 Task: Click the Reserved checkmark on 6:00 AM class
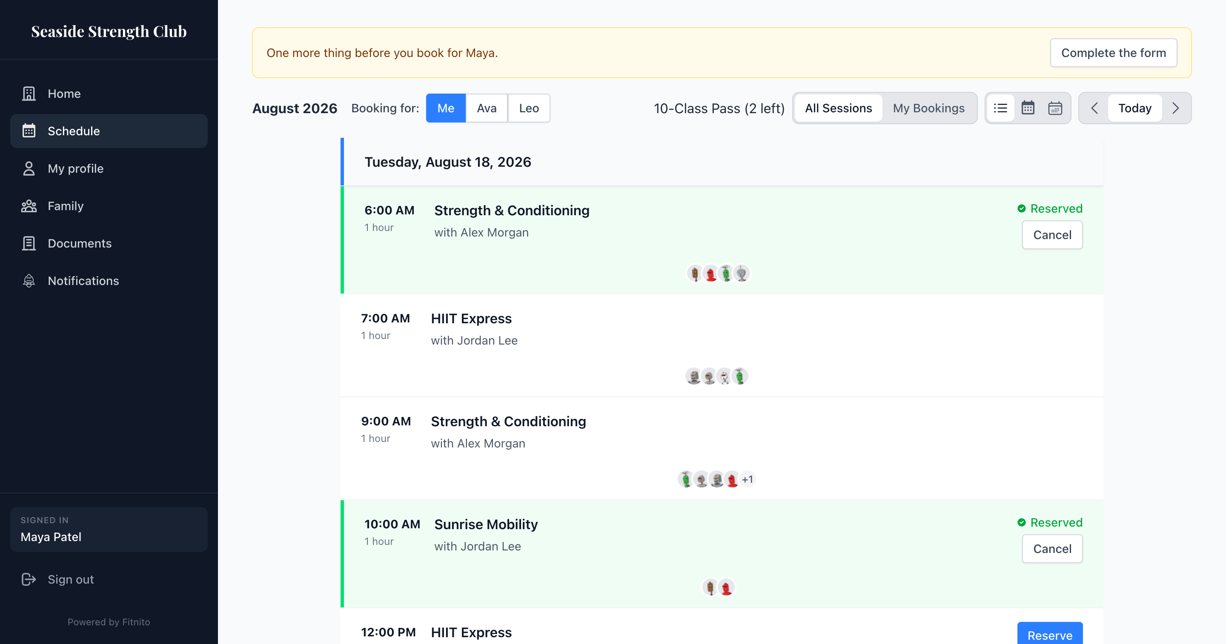(1021, 208)
